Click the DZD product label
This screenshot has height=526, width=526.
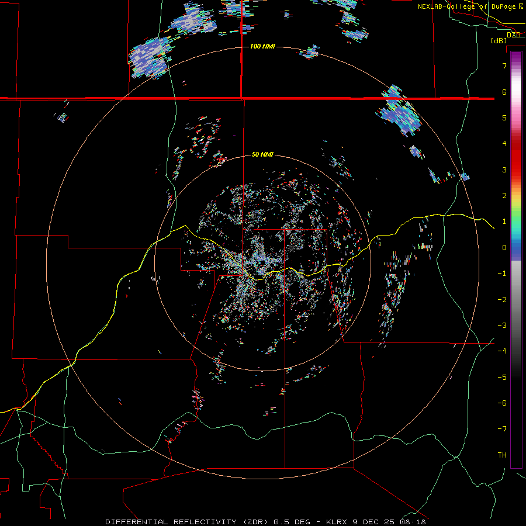tap(514, 35)
